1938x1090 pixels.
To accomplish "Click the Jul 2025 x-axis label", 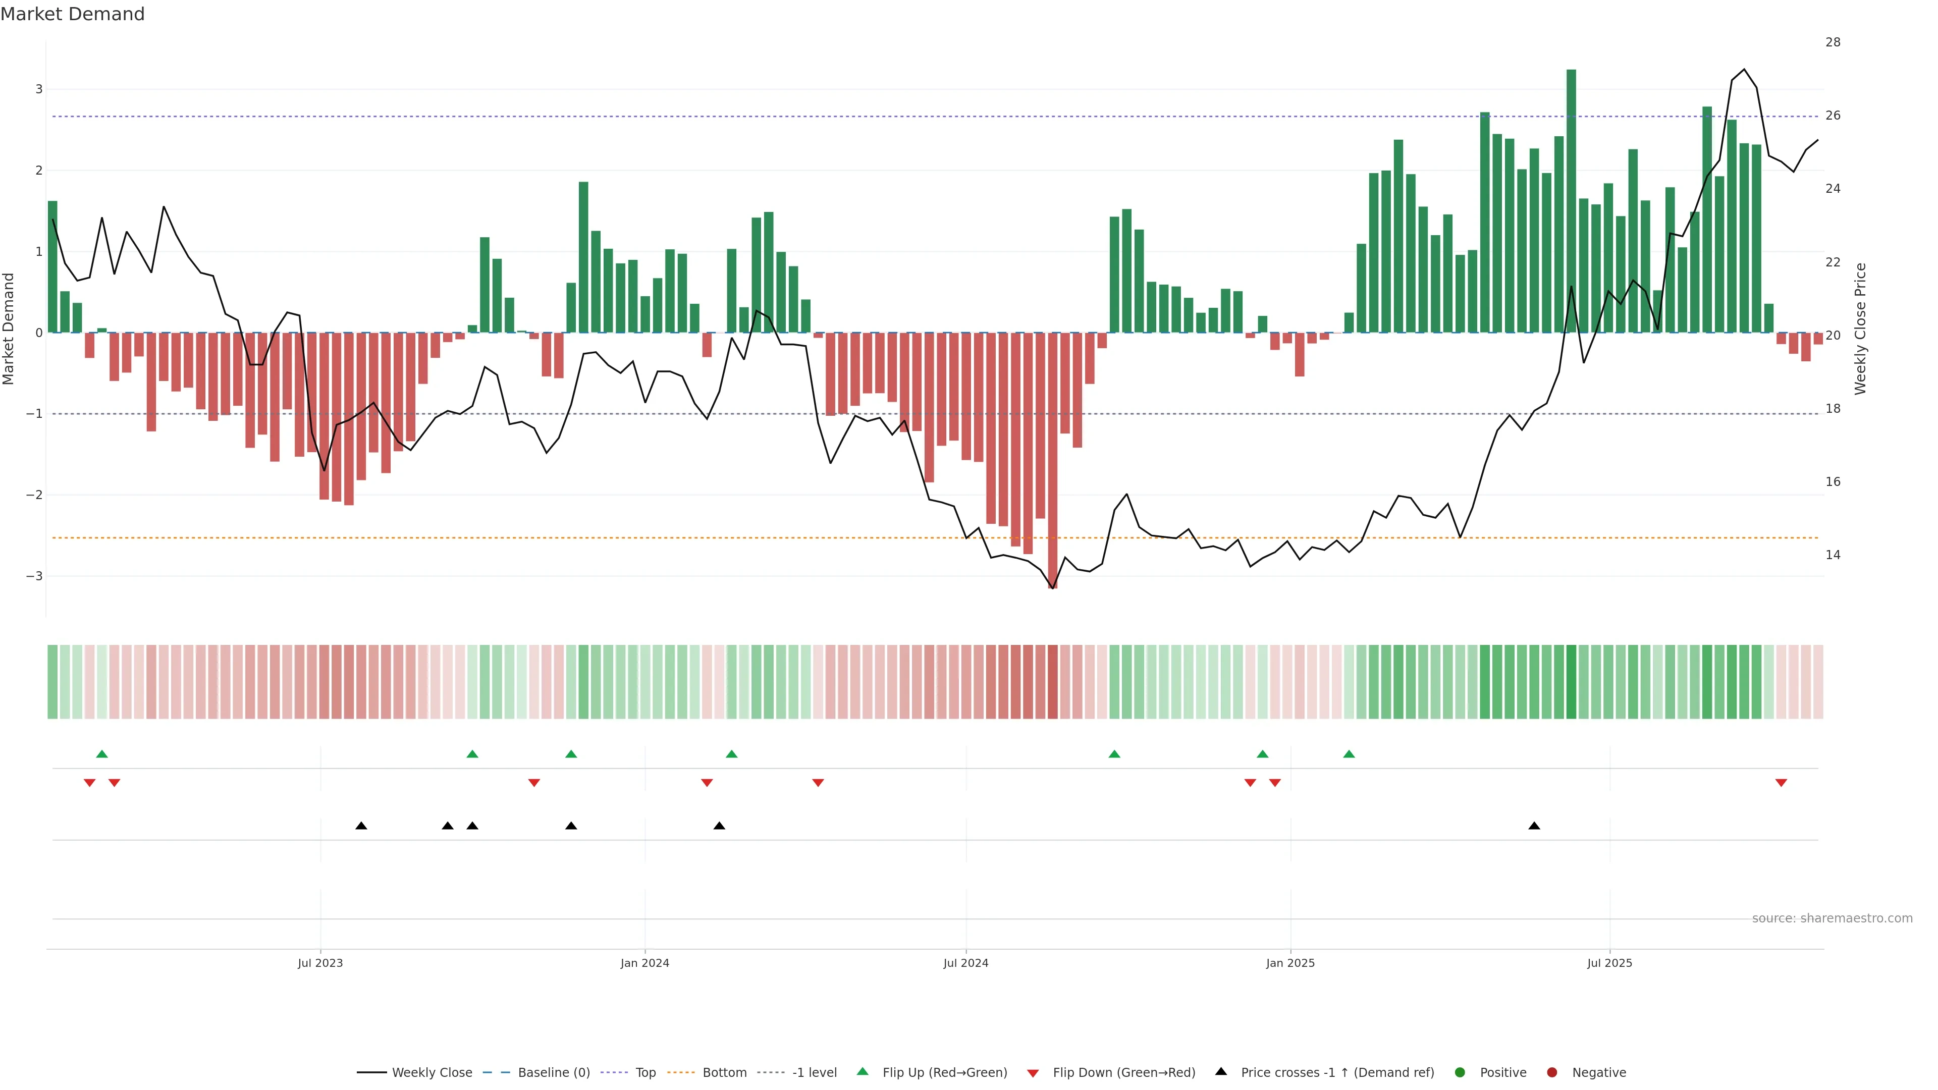I will coord(1609,964).
